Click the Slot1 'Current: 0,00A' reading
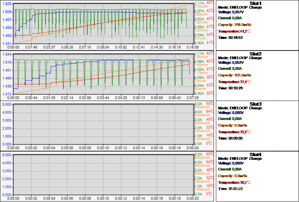This screenshot has height=202, width=299. click(x=230, y=18)
